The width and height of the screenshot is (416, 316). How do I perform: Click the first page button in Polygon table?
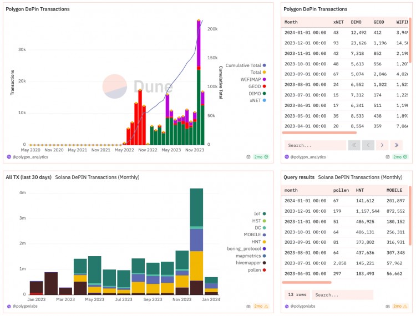click(354, 145)
